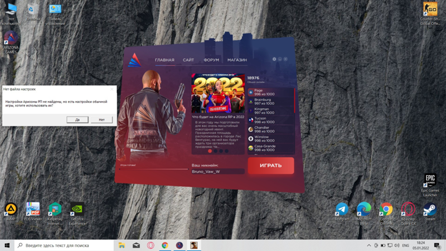Click Casa-Grande server emblem icon
Screen dimensions: 446x251
250,148
